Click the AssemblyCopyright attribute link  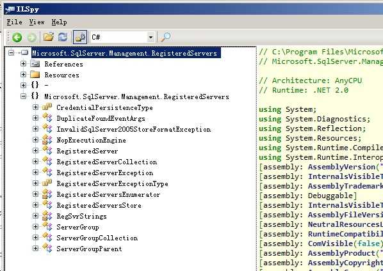tap(345, 263)
